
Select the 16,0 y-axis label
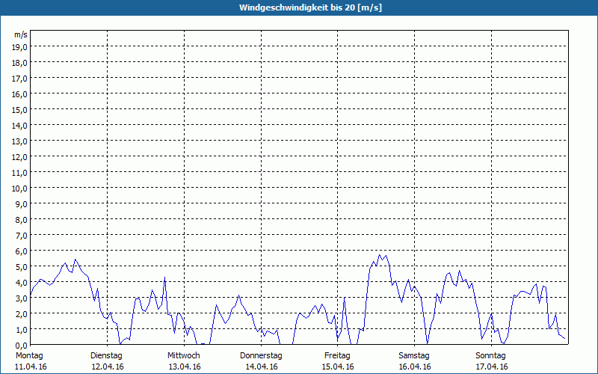(x=20, y=94)
